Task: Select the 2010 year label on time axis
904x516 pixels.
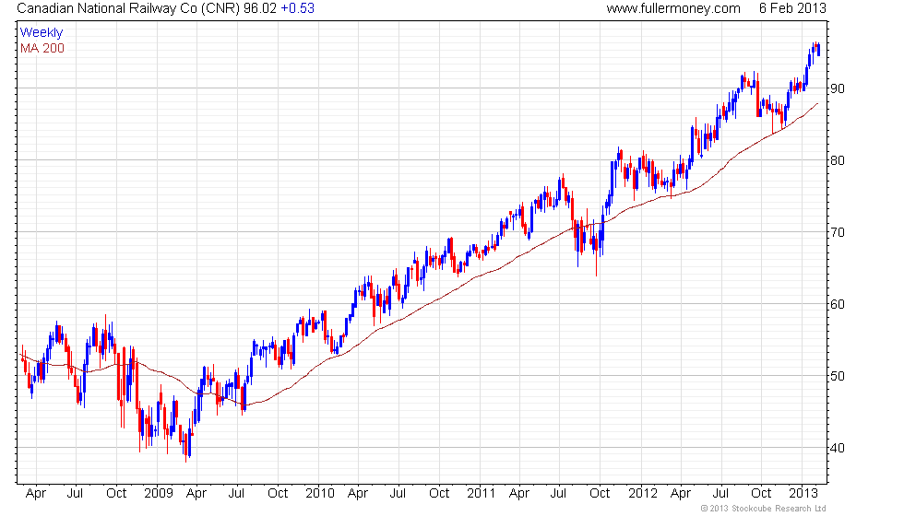Action: click(320, 493)
